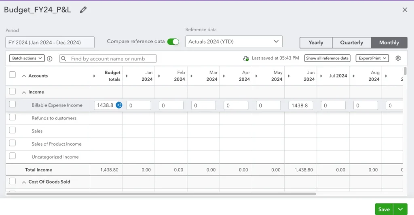Click the arrow icon beside Budget totals header
The width and height of the screenshot is (414, 215).
pos(94,76)
